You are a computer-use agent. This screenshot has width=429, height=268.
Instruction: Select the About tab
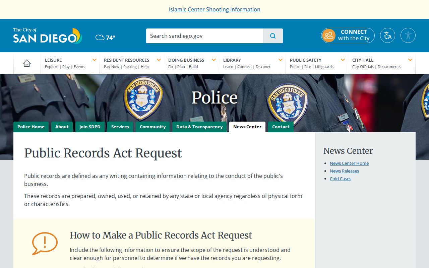(62, 127)
